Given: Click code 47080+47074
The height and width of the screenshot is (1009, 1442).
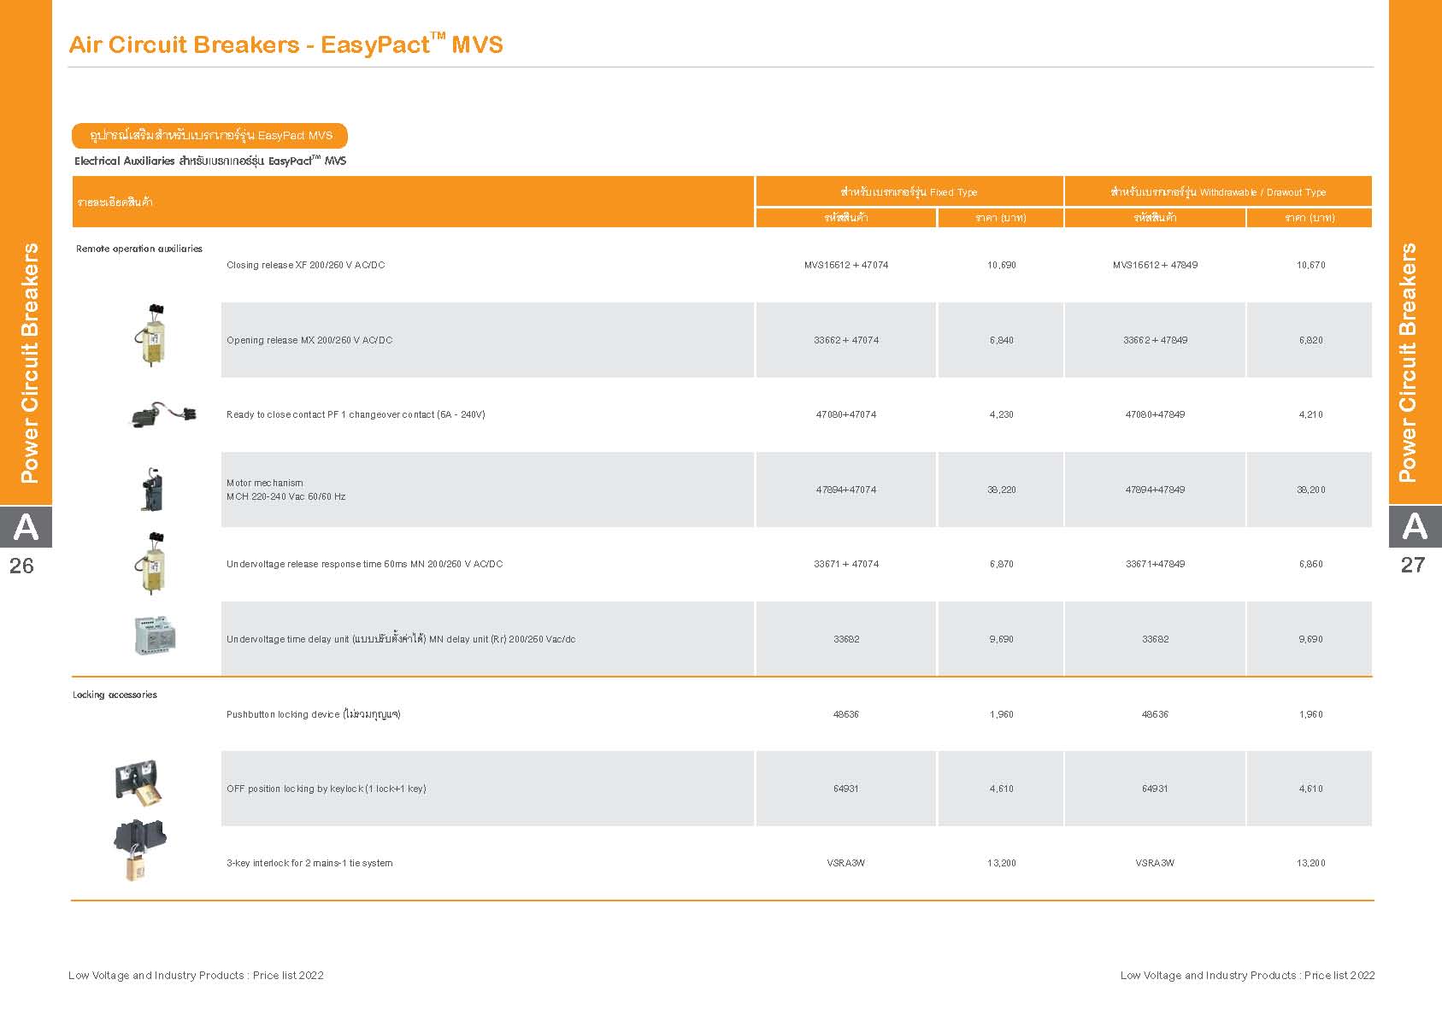Looking at the screenshot, I should [x=846, y=414].
